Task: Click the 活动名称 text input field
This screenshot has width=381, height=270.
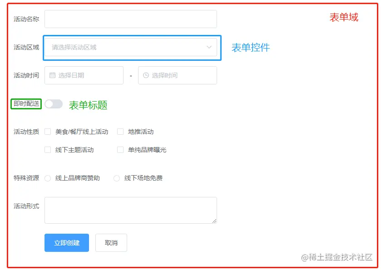Action: pos(131,19)
